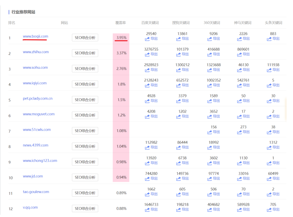The width and height of the screenshot is (293, 217).
Task: Export Baidu keywords 3276755 for zhihu.com
Action: pyautogui.click(x=151, y=54)
